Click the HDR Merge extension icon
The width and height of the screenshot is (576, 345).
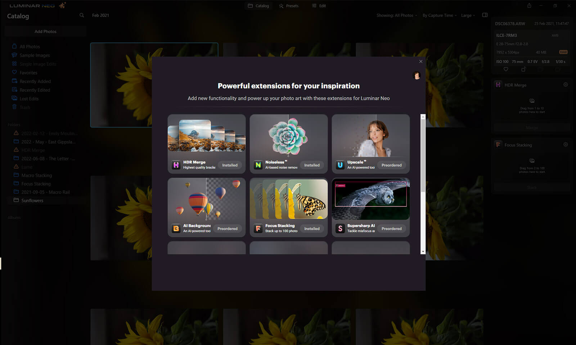pyautogui.click(x=176, y=165)
